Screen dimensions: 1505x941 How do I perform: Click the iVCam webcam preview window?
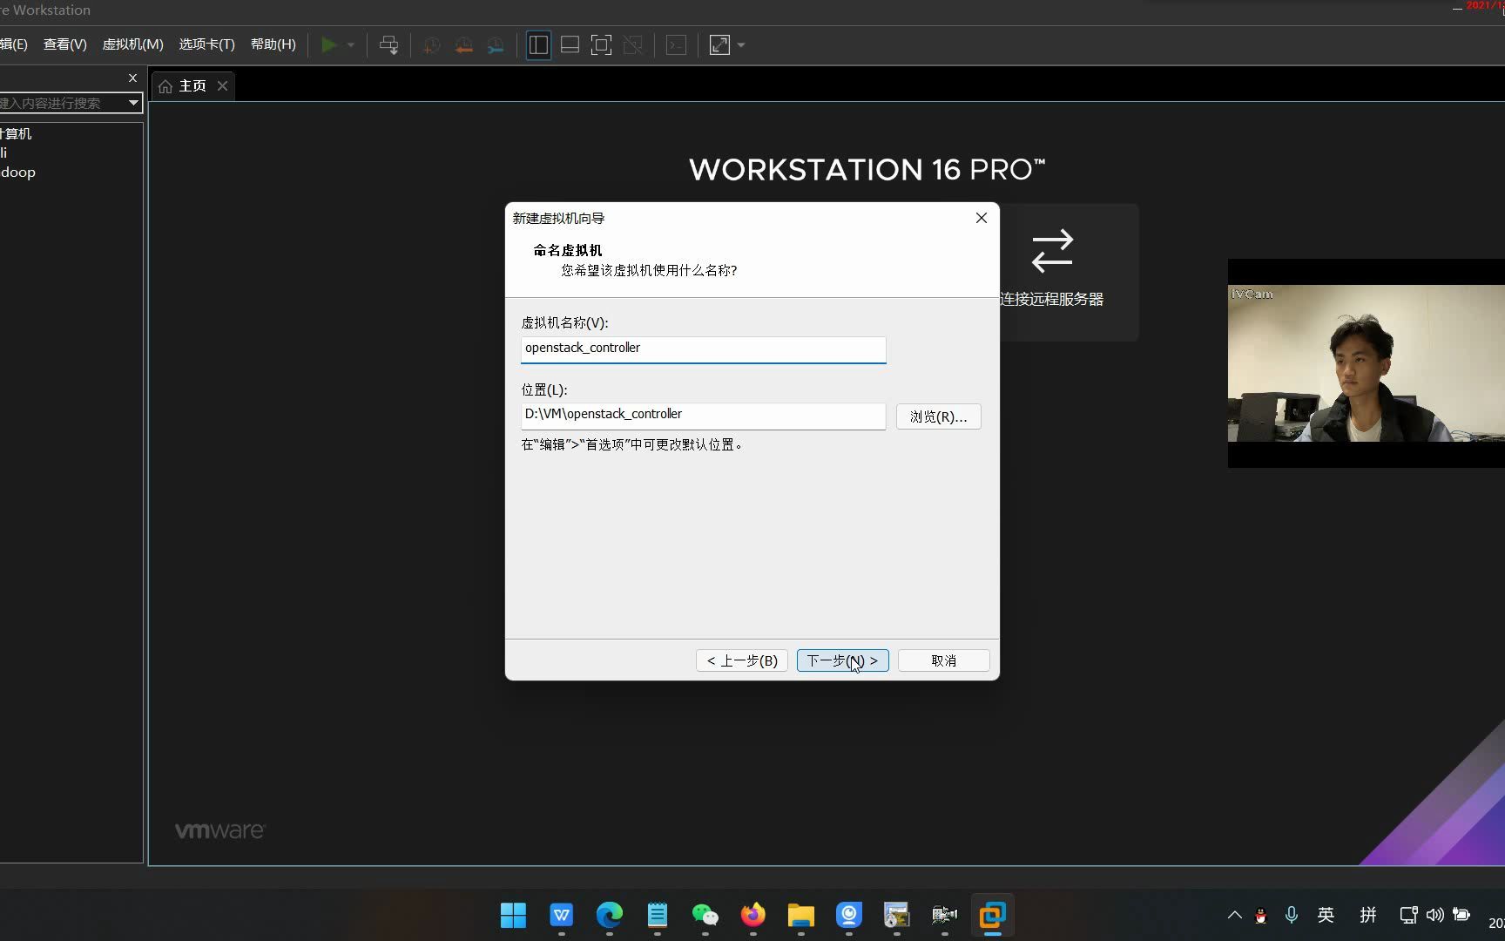pyautogui.click(x=1366, y=363)
